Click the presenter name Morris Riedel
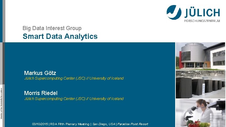226x127 pixels. (x=41, y=93)
